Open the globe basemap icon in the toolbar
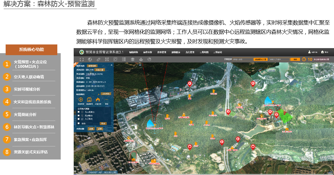 (x=90, y=59)
